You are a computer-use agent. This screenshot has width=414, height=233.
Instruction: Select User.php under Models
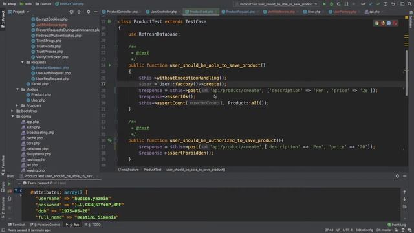click(x=38, y=100)
